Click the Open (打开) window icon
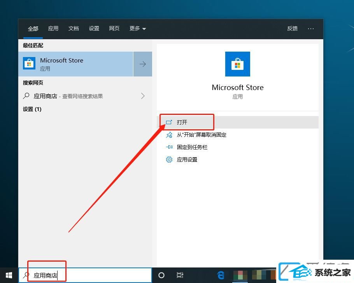The image size is (354, 283). coord(169,122)
